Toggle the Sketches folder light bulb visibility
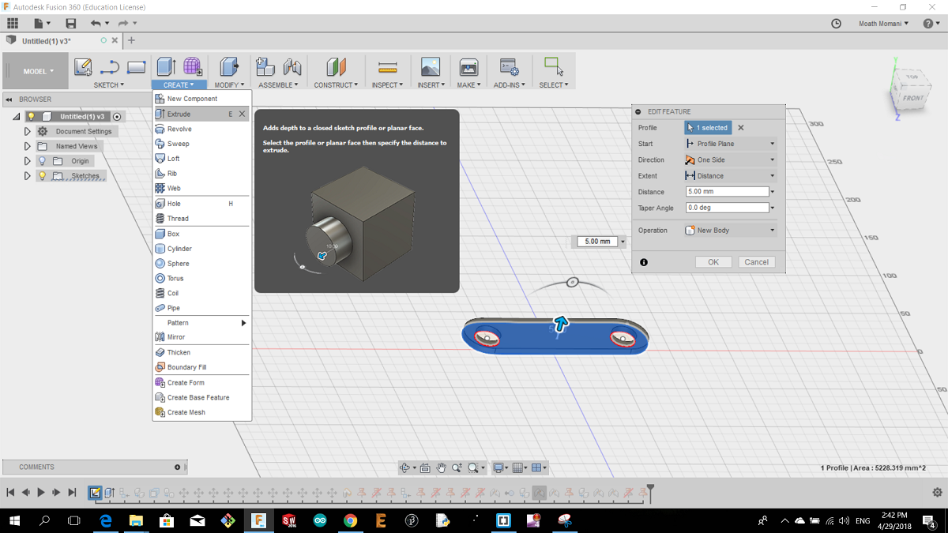The image size is (948, 533). 43,176
